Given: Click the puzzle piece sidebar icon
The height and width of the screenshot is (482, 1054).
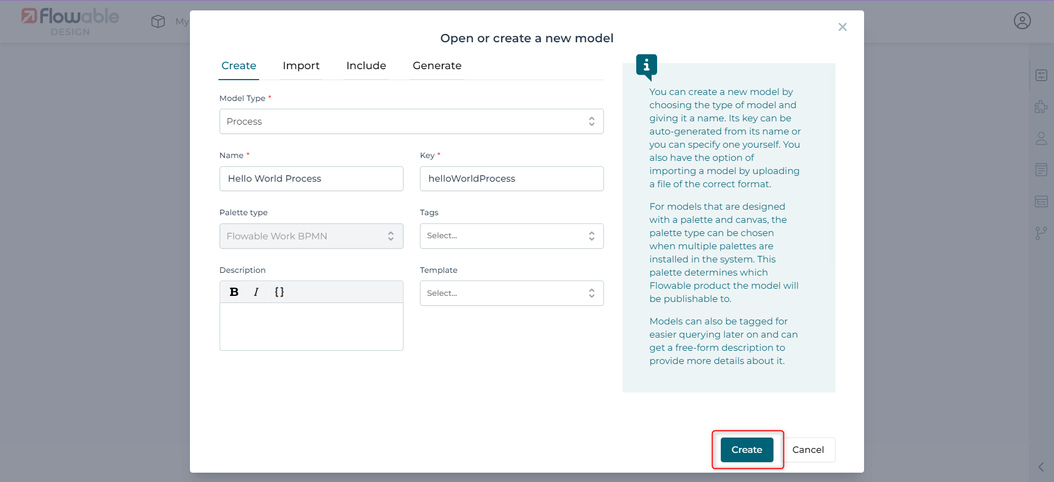Looking at the screenshot, I should point(1041,107).
